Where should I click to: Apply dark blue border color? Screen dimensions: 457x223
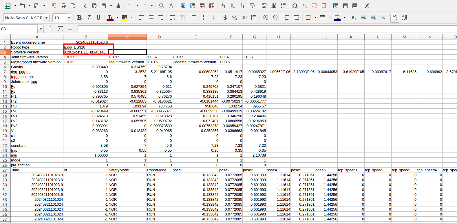point(337,18)
